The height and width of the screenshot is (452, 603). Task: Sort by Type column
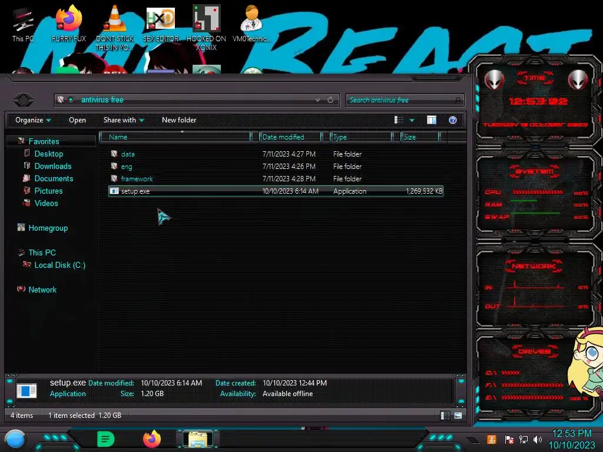361,137
